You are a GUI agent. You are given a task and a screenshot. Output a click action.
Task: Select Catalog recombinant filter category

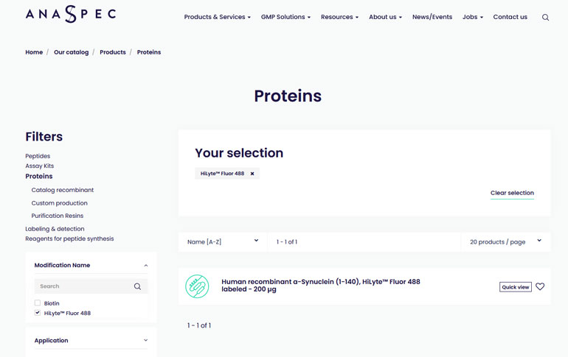[62, 190]
